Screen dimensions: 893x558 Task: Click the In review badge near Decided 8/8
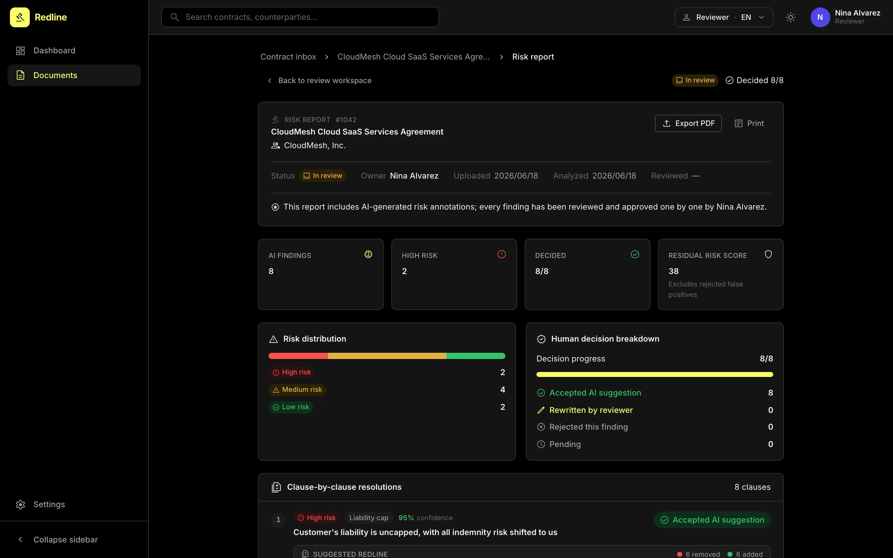pyautogui.click(x=695, y=80)
